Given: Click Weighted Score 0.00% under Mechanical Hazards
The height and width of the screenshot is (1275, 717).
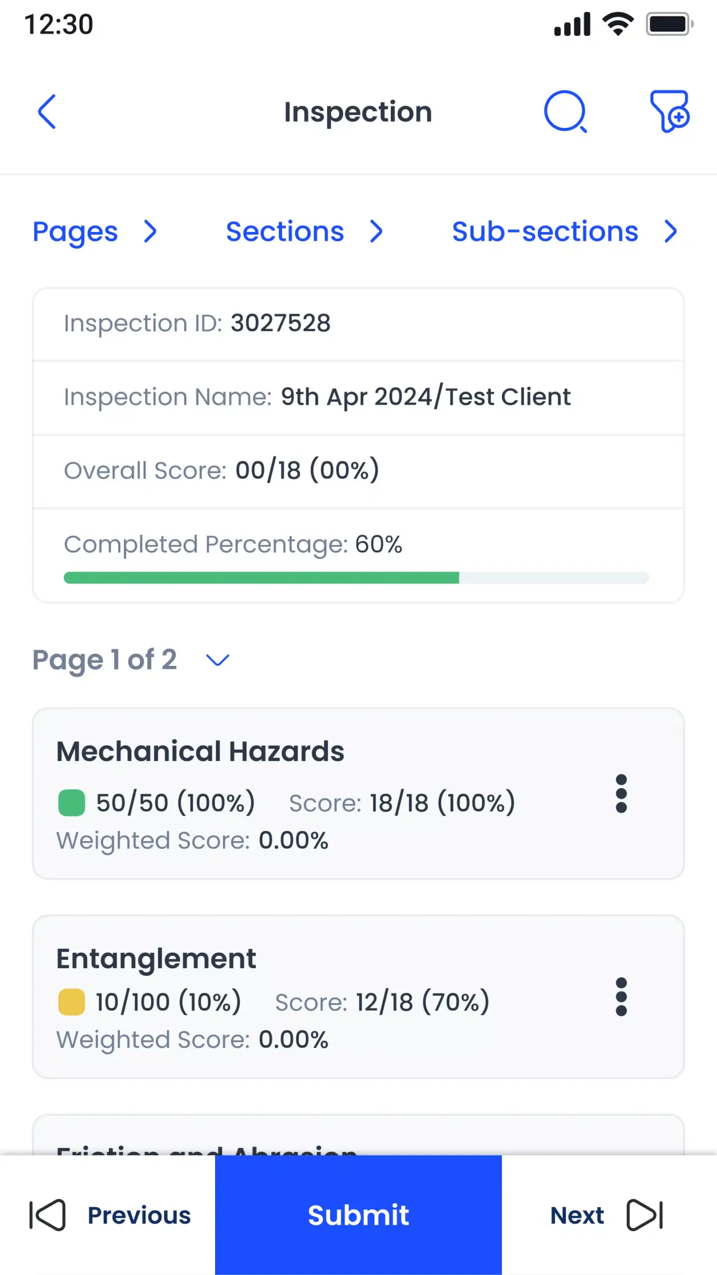Looking at the screenshot, I should [x=192, y=841].
